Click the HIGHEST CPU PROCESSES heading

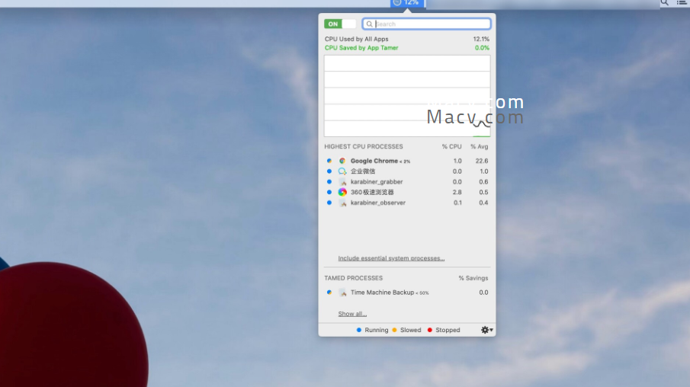pos(364,146)
